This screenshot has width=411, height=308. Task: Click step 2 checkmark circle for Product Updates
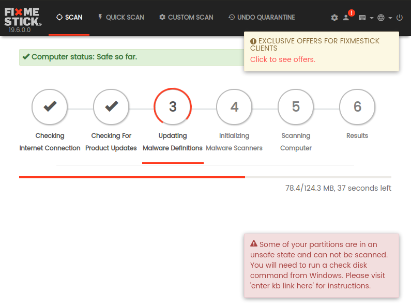111,107
